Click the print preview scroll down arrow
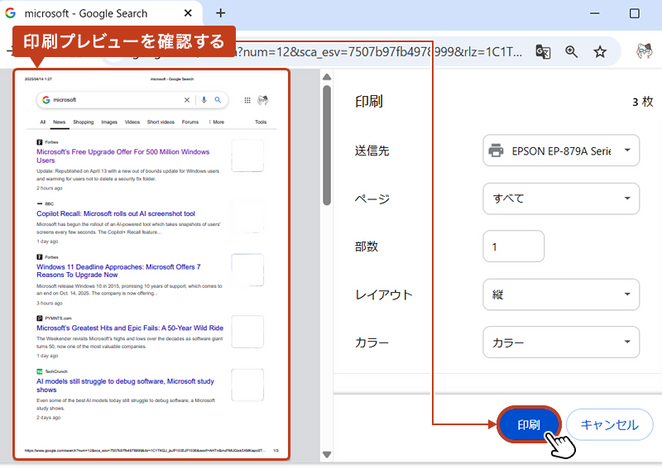Image resolution: width=662 pixels, height=469 pixels. pos(327,455)
